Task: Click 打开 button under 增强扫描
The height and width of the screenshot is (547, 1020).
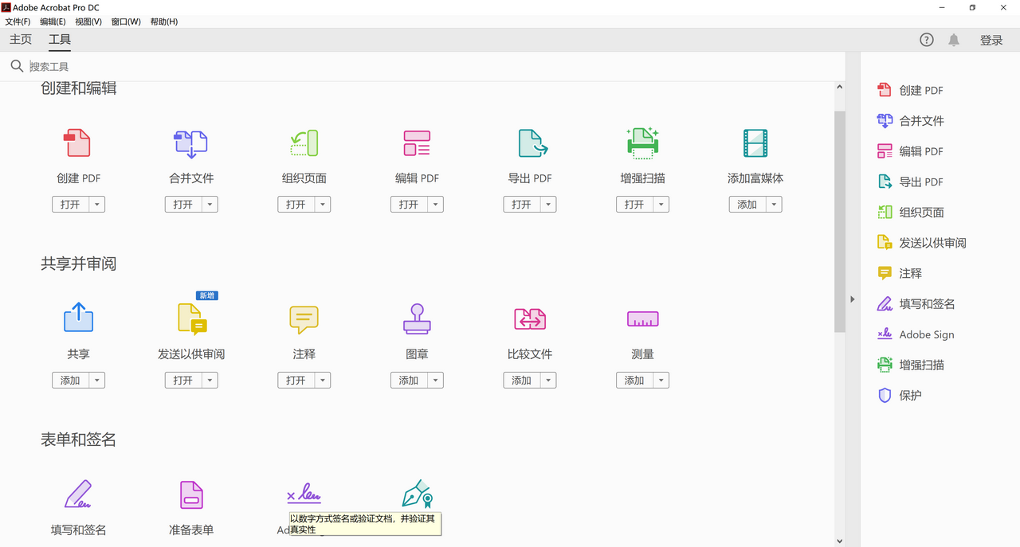Action: click(x=634, y=205)
